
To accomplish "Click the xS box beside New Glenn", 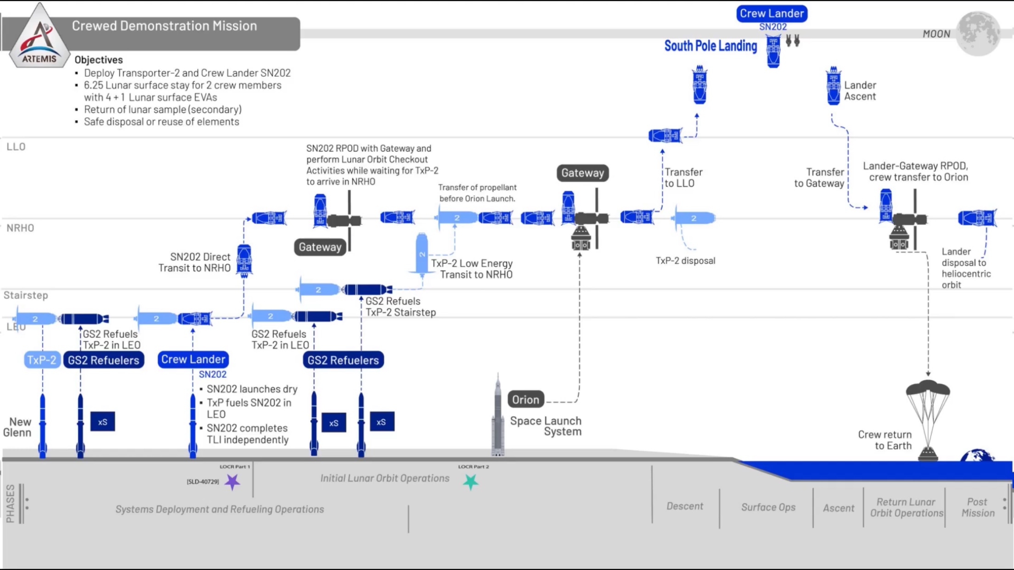I will (x=102, y=422).
